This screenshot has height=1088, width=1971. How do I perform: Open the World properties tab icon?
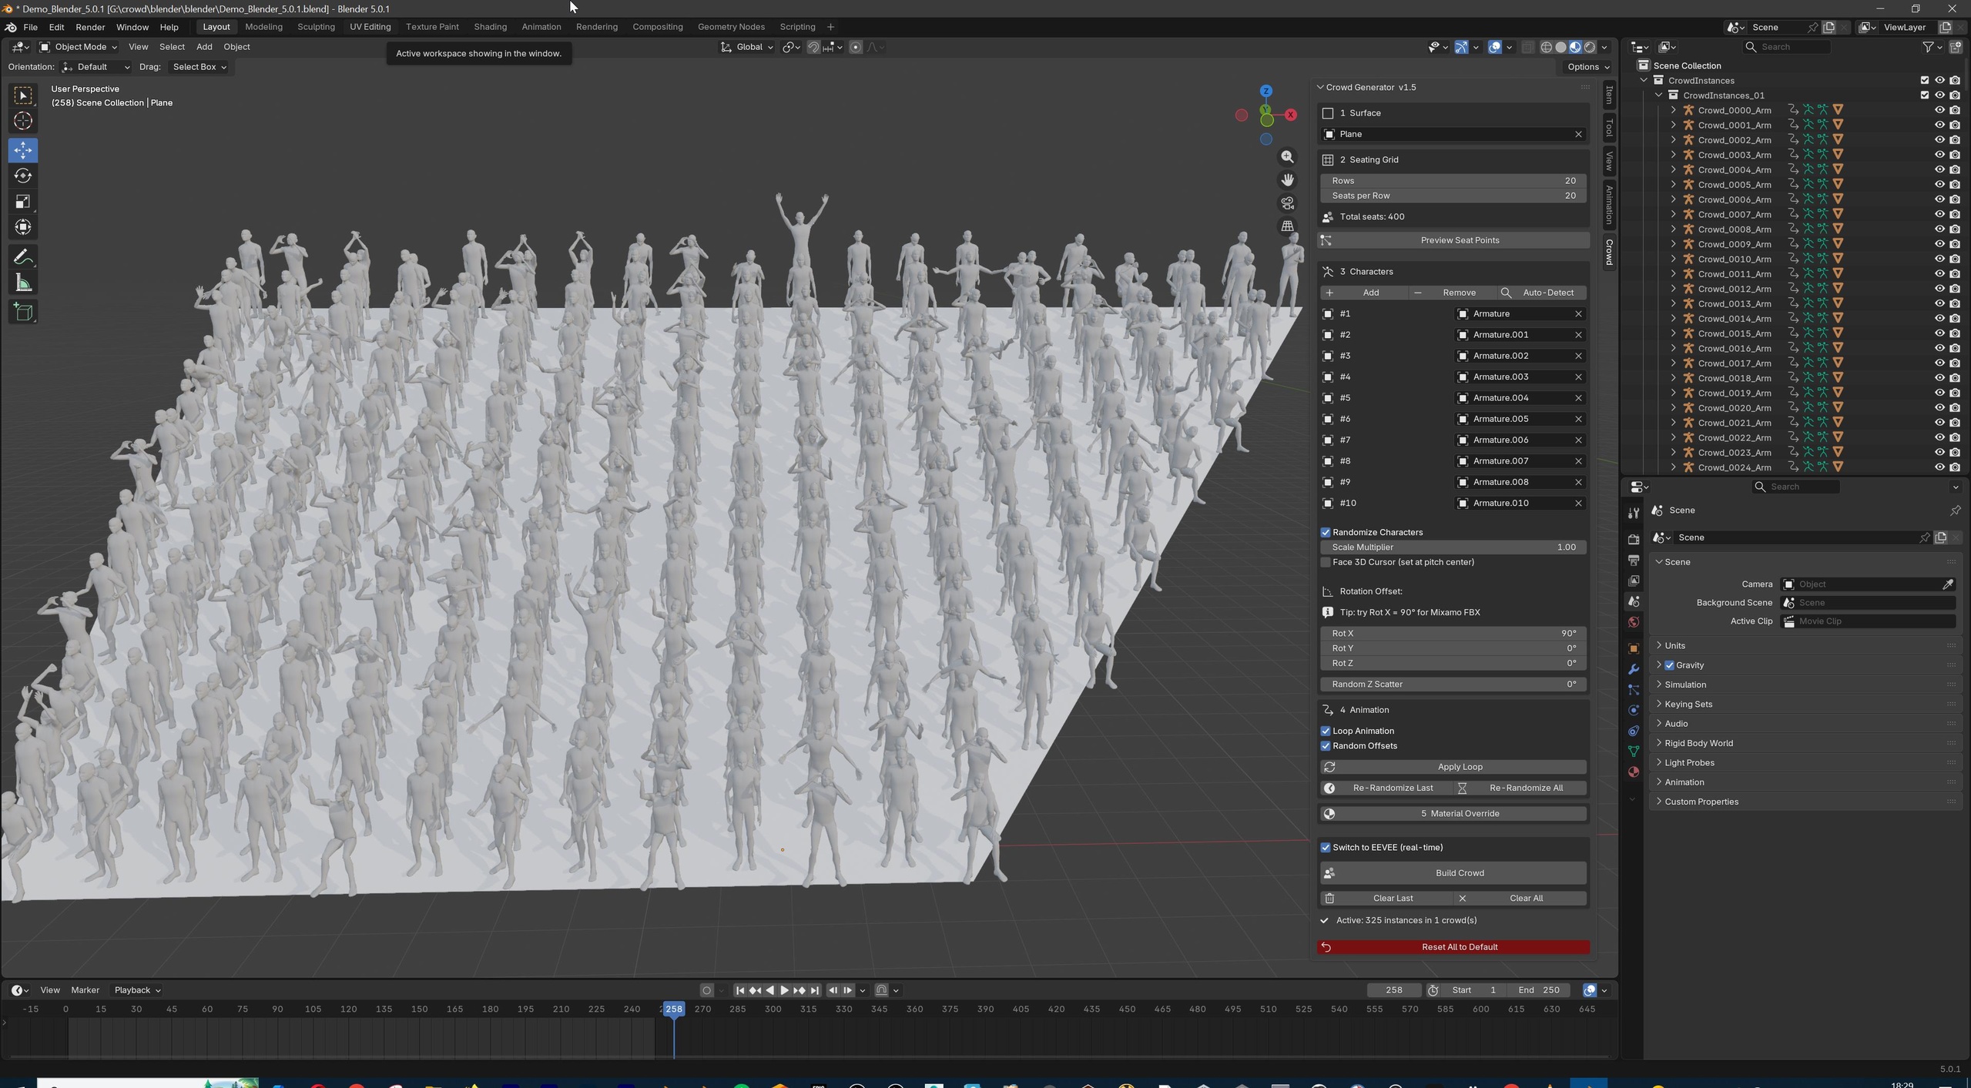1633,622
